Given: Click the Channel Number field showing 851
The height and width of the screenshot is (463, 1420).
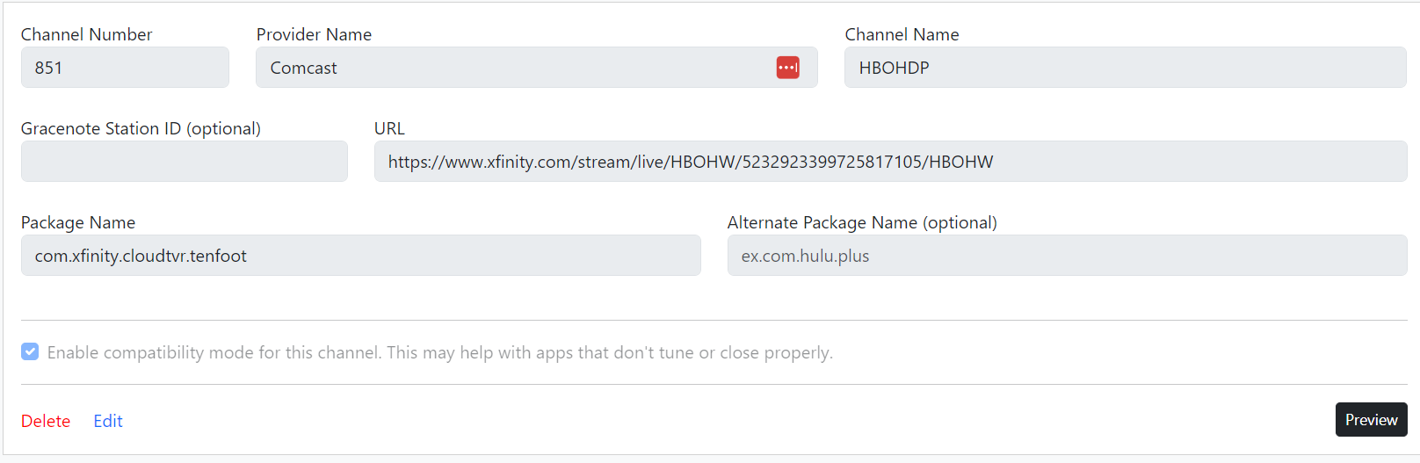Looking at the screenshot, I should 125,68.
